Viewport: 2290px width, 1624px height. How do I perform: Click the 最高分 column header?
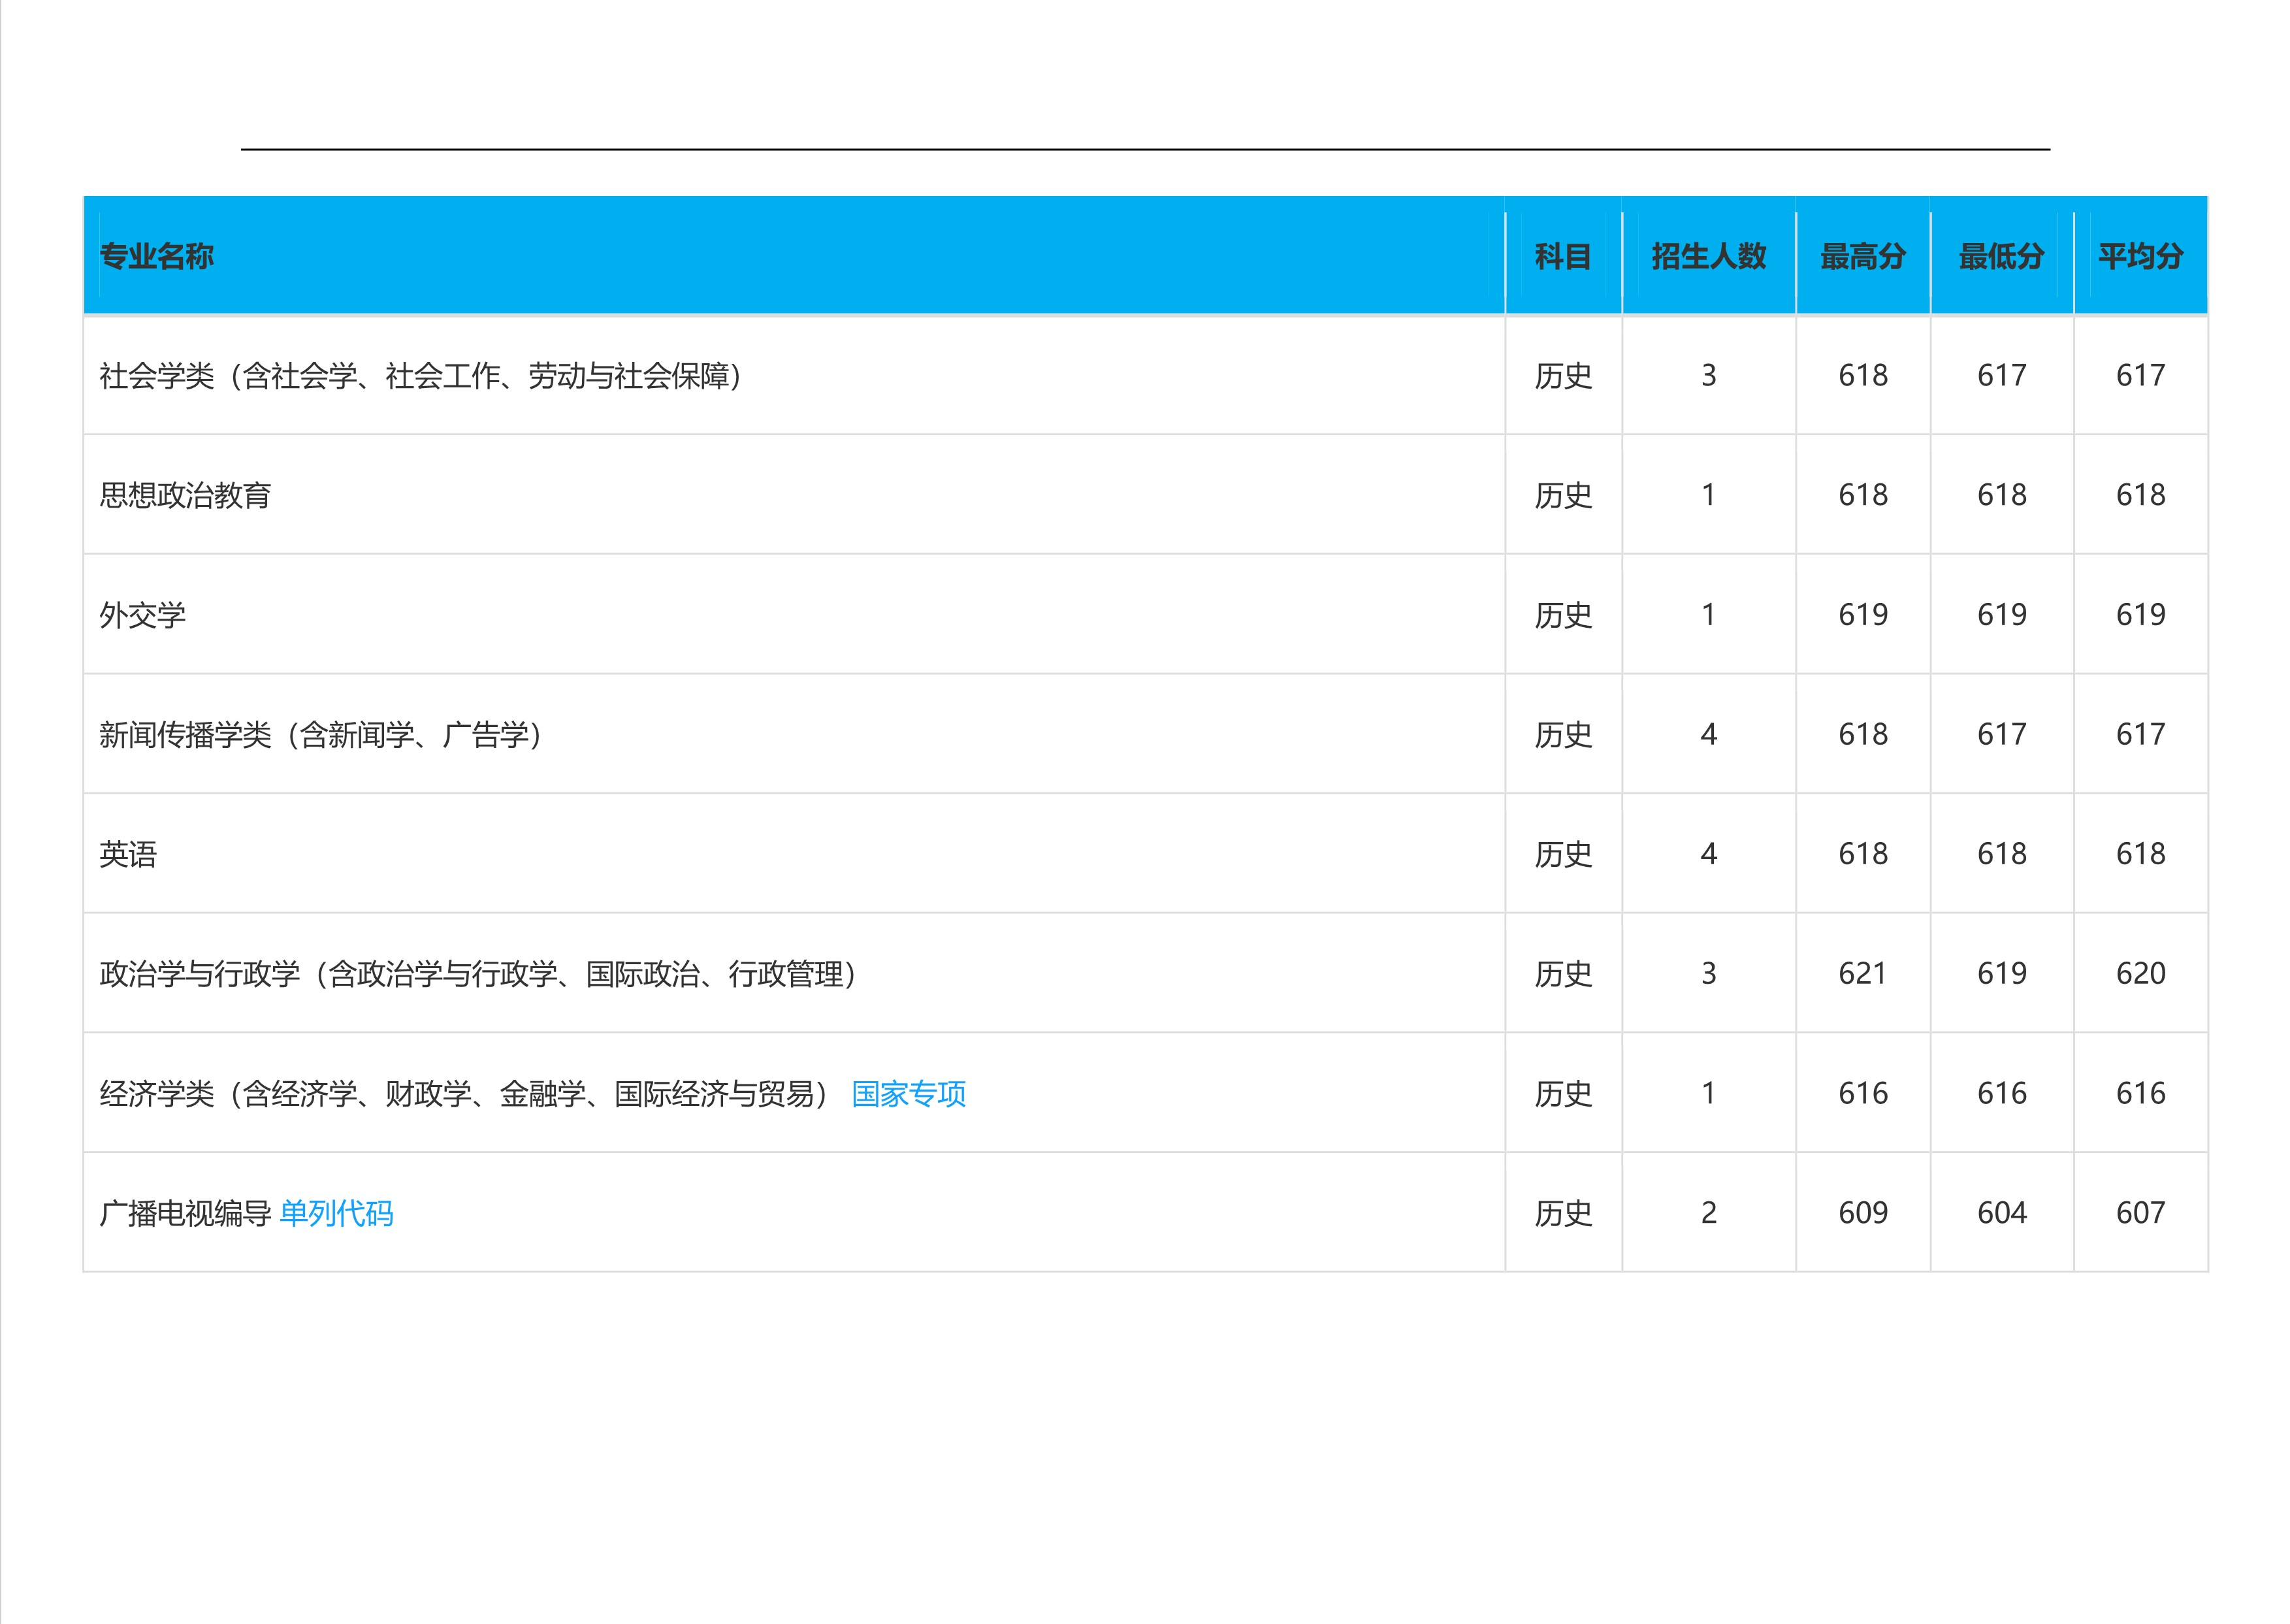pyautogui.click(x=1861, y=257)
